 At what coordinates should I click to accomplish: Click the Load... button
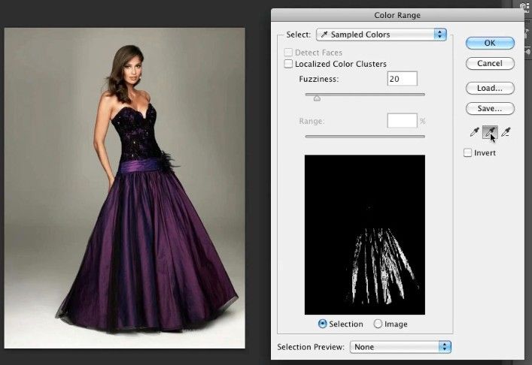tap(489, 88)
